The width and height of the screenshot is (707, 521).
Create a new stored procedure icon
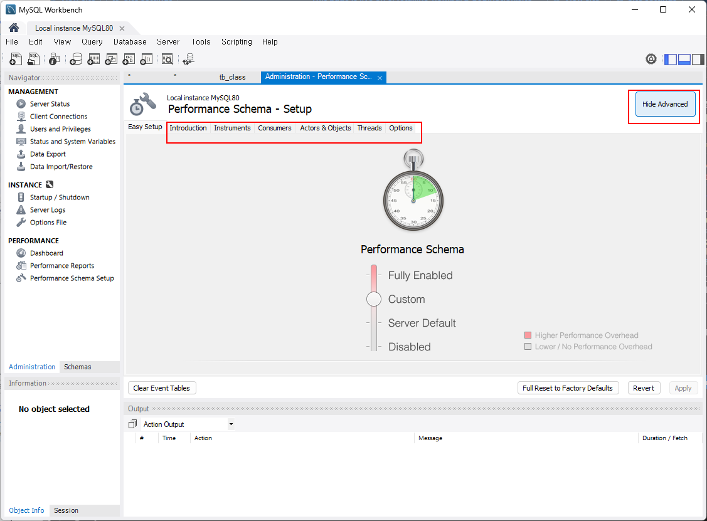pyautogui.click(x=129, y=59)
